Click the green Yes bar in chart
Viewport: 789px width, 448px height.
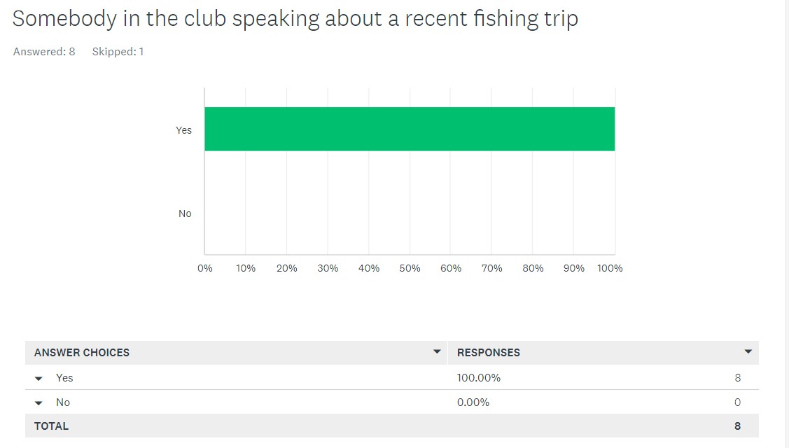pyautogui.click(x=410, y=129)
